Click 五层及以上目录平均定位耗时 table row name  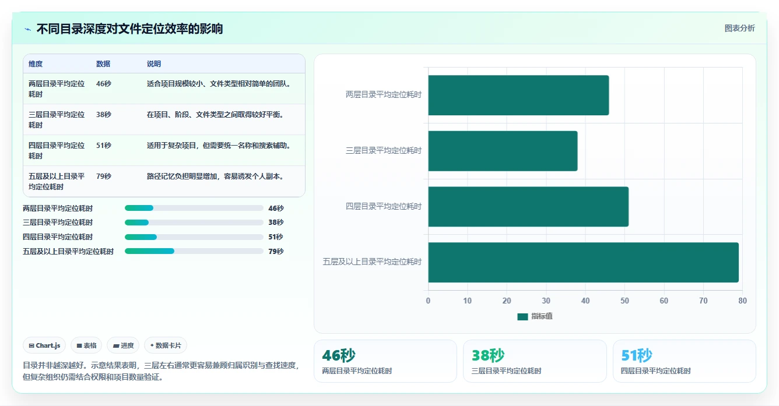pyautogui.click(x=57, y=182)
